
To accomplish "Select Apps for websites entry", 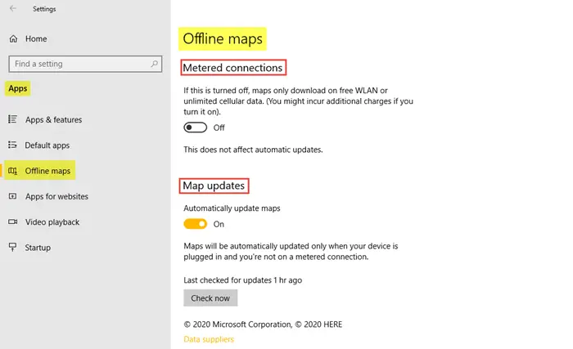I will pos(56,196).
